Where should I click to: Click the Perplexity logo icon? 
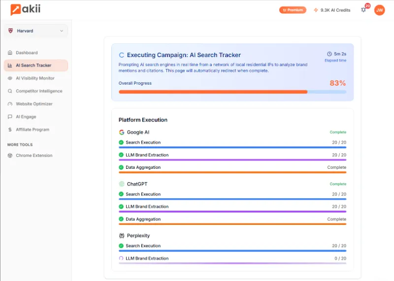(x=122, y=236)
